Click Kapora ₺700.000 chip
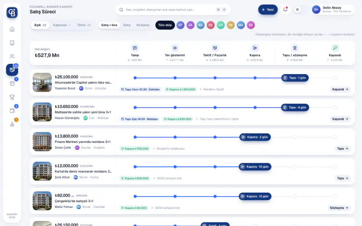 pyautogui.click(x=135, y=149)
